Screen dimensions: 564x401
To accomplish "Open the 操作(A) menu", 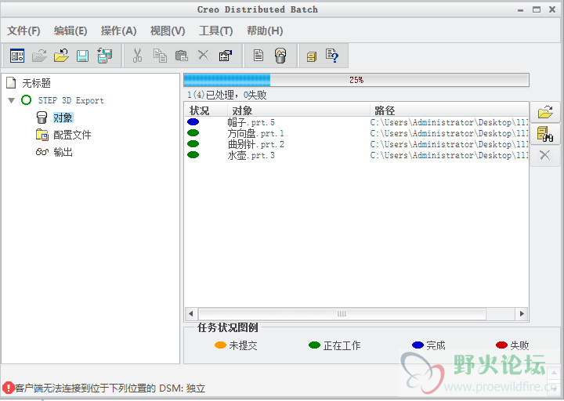I will click(x=118, y=31).
